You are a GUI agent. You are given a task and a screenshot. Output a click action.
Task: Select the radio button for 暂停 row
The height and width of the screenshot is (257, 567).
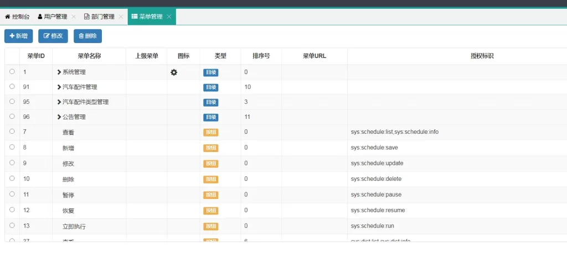pyautogui.click(x=12, y=195)
